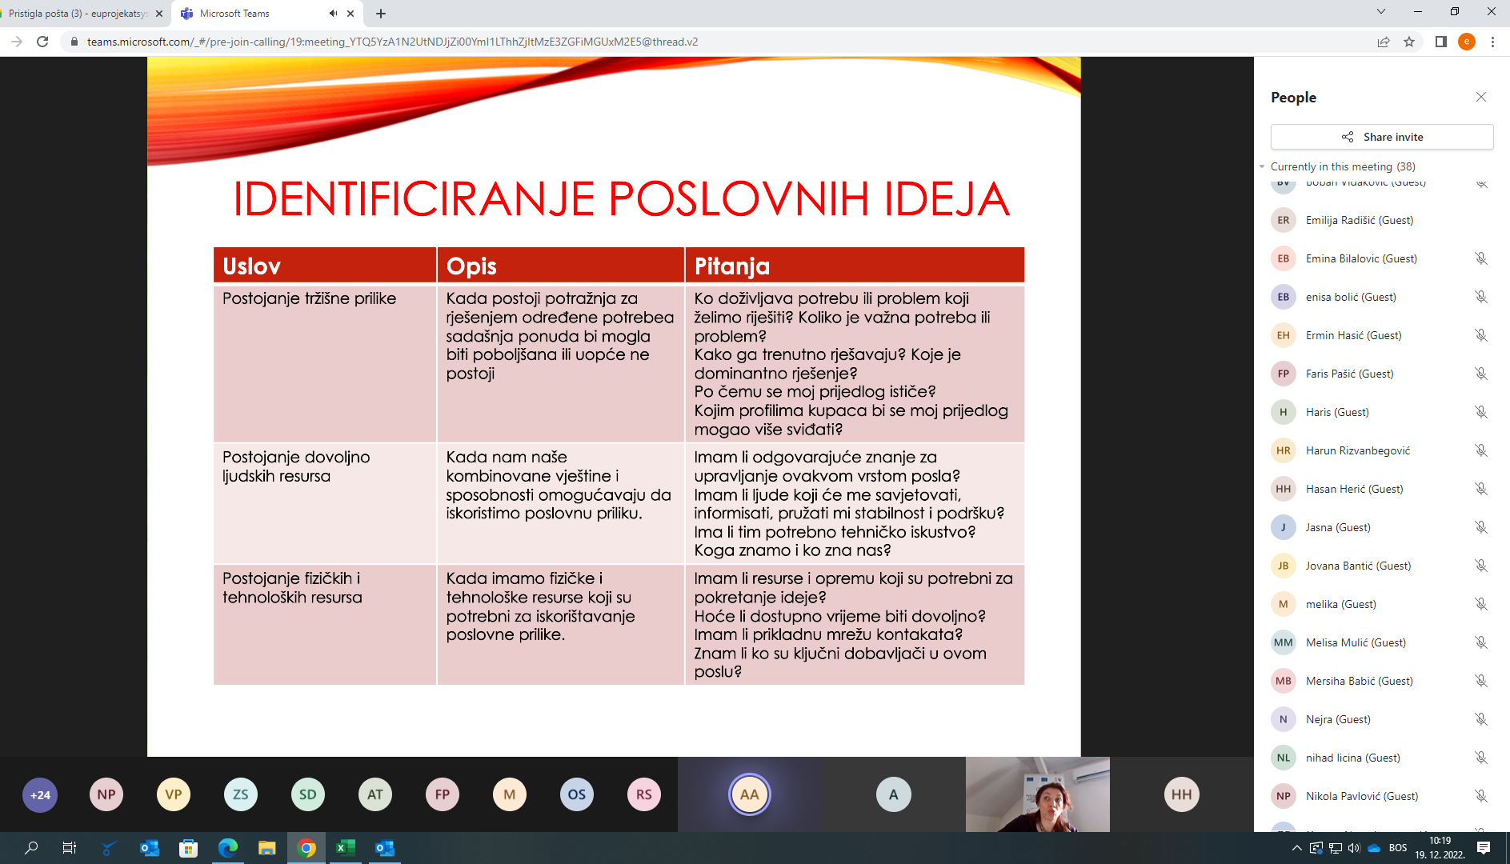Select the AA active speaker tile
Viewport: 1510px width, 864px height.
(x=750, y=794)
